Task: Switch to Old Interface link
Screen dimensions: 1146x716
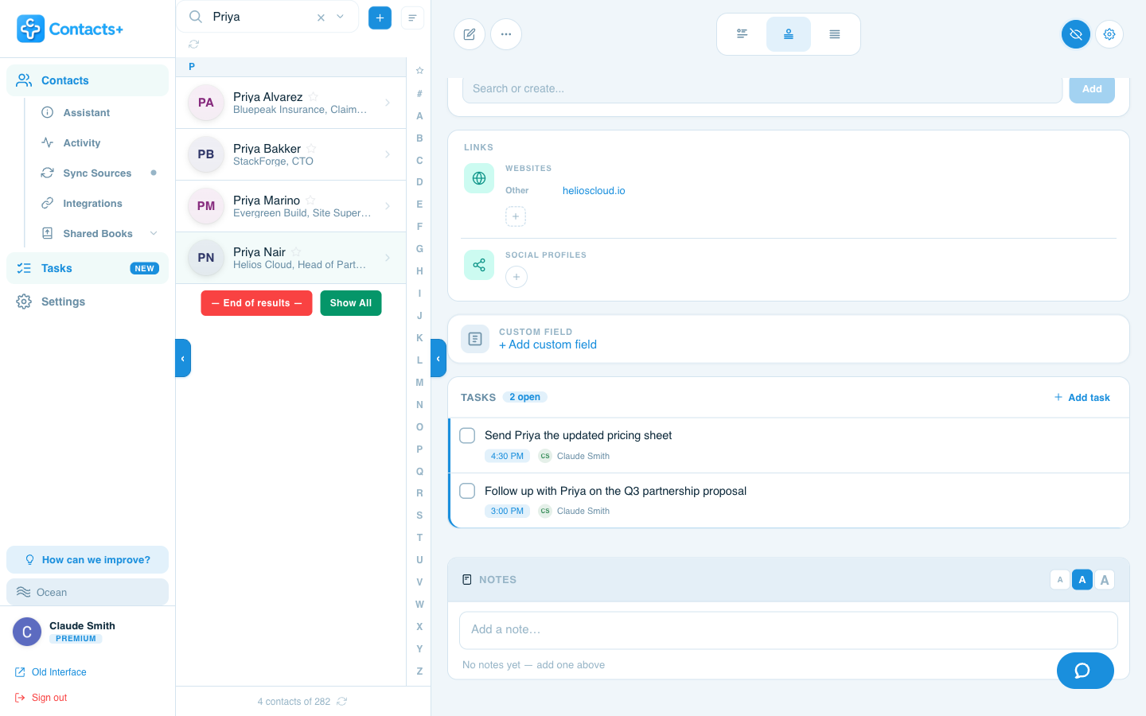Action: pos(51,672)
